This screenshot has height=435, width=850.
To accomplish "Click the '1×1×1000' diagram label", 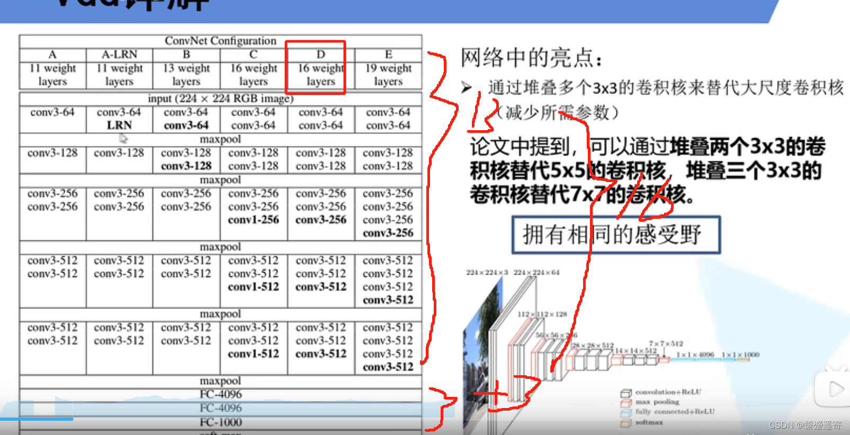I will point(740,355).
